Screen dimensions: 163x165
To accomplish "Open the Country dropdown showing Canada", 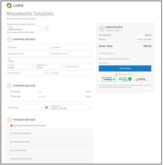I will [x=21, y=66].
